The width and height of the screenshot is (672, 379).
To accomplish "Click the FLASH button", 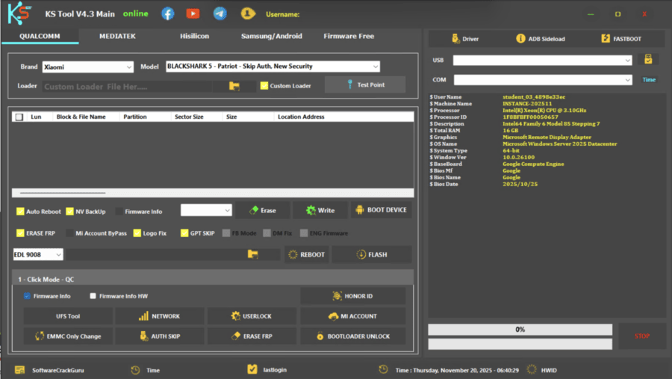I will pyautogui.click(x=372, y=254).
